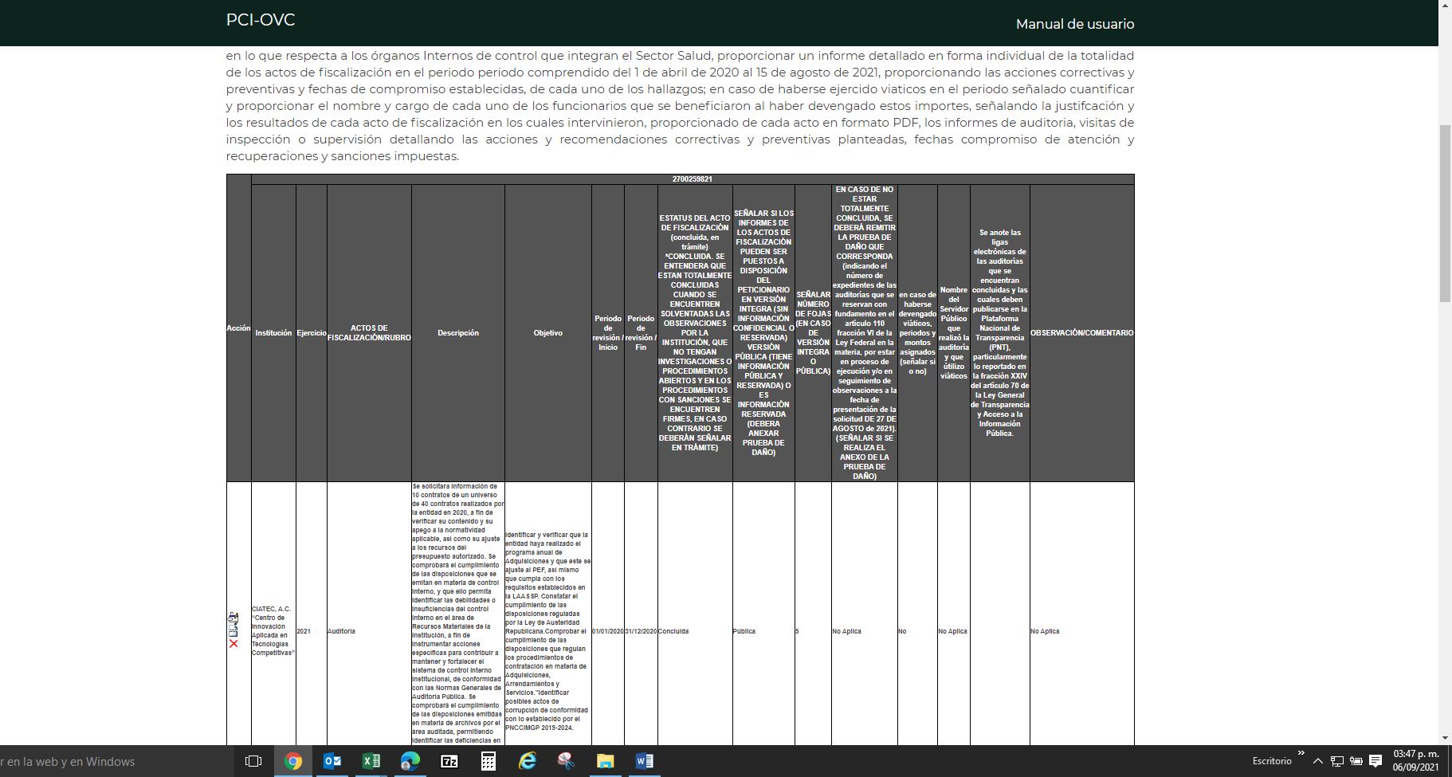Image resolution: width=1452 pixels, height=777 pixels.
Task: Click the Institución column header
Action: pyautogui.click(x=273, y=333)
